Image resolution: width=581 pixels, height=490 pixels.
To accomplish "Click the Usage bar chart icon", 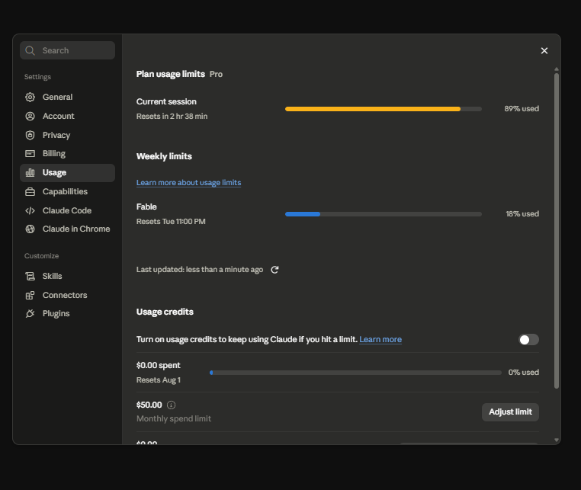I will coord(30,172).
